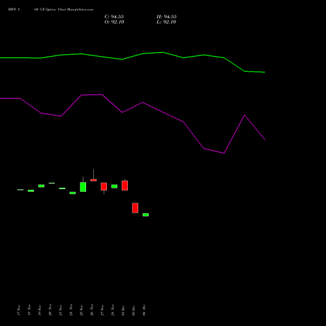
Task: Select the 21 Nov date label
Action: tap(61, 310)
